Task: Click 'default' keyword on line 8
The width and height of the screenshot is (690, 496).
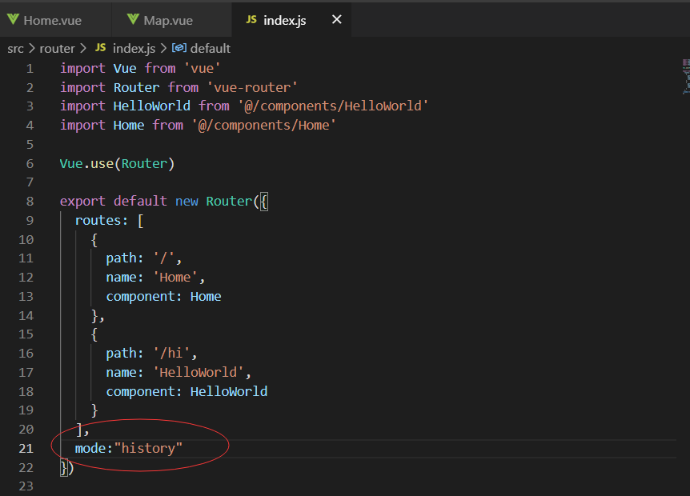Action: point(140,202)
